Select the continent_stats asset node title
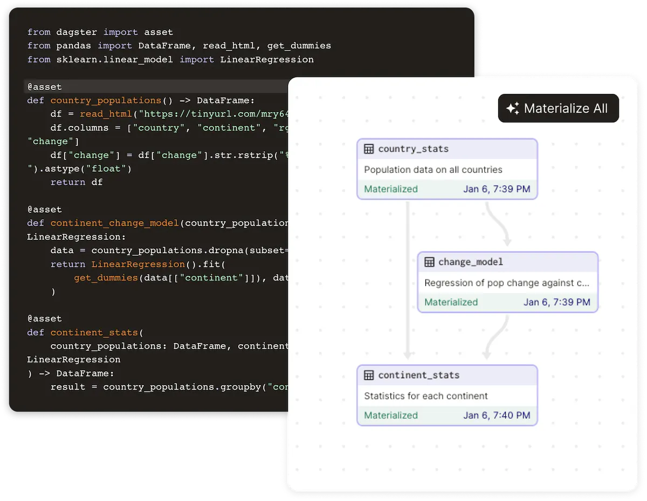 [419, 375]
